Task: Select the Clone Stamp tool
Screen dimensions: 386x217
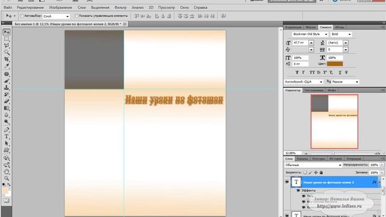Action: tap(7, 87)
